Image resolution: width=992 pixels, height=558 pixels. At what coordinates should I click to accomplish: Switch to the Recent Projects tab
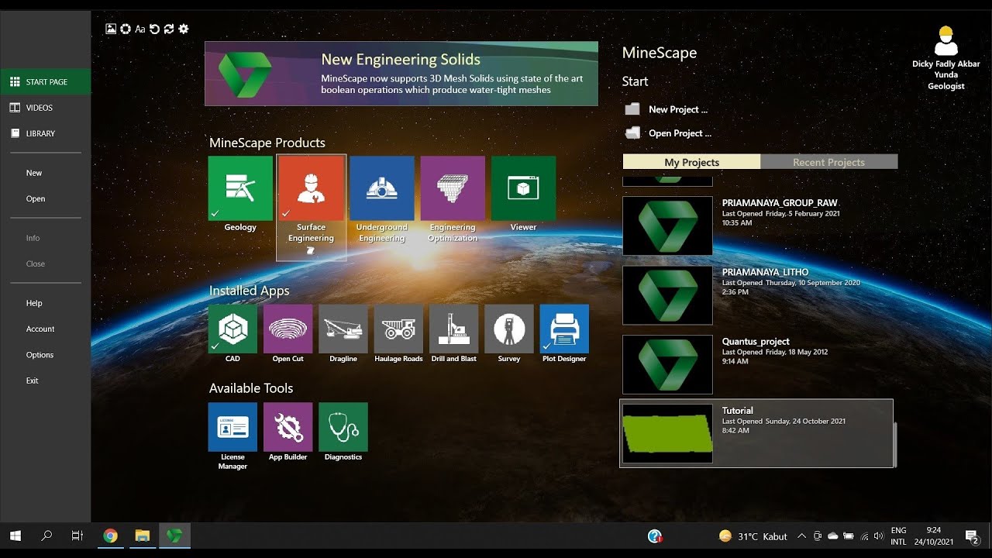(x=828, y=162)
